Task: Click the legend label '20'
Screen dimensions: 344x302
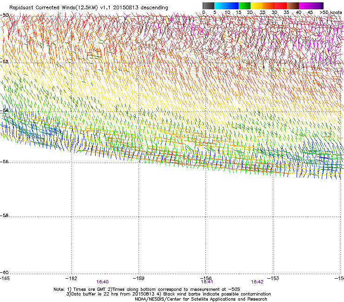Action: point(250,12)
